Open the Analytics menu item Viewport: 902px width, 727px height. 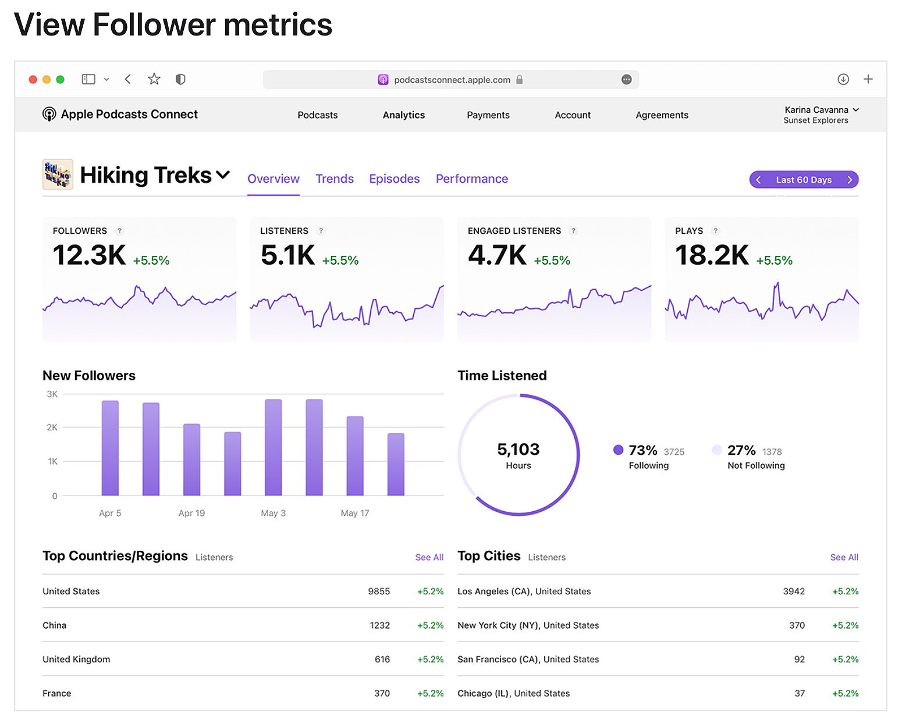403,115
